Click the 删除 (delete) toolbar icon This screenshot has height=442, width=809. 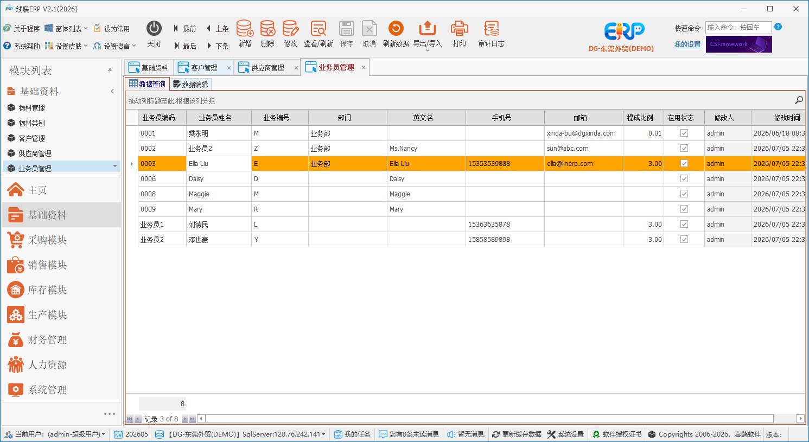[x=267, y=29]
